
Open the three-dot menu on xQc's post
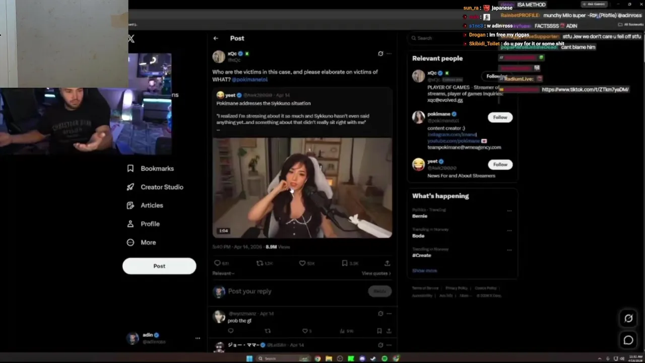[x=389, y=53]
